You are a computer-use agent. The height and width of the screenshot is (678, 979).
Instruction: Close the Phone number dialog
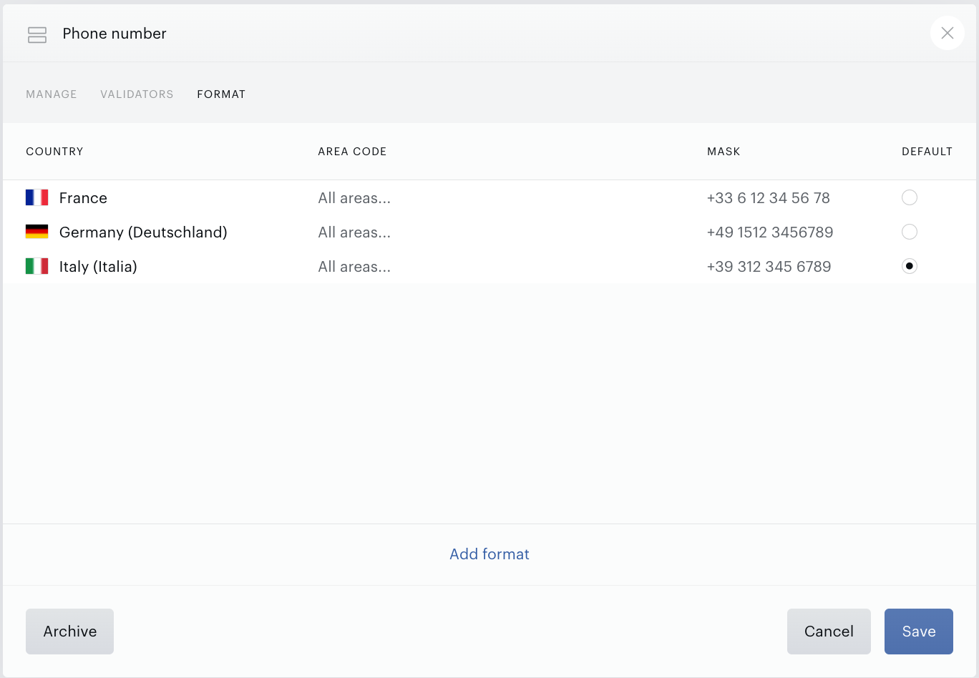pyautogui.click(x=947, y=33)
